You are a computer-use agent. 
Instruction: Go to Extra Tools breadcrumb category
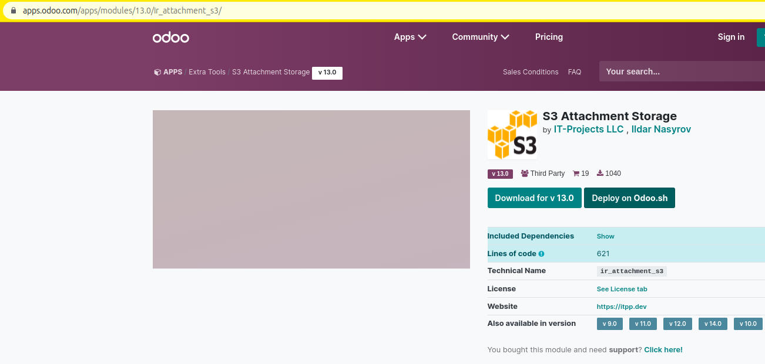[x=207, y=72]
